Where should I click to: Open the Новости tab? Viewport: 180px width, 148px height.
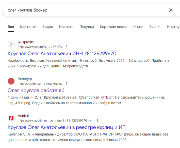point(66,27)
